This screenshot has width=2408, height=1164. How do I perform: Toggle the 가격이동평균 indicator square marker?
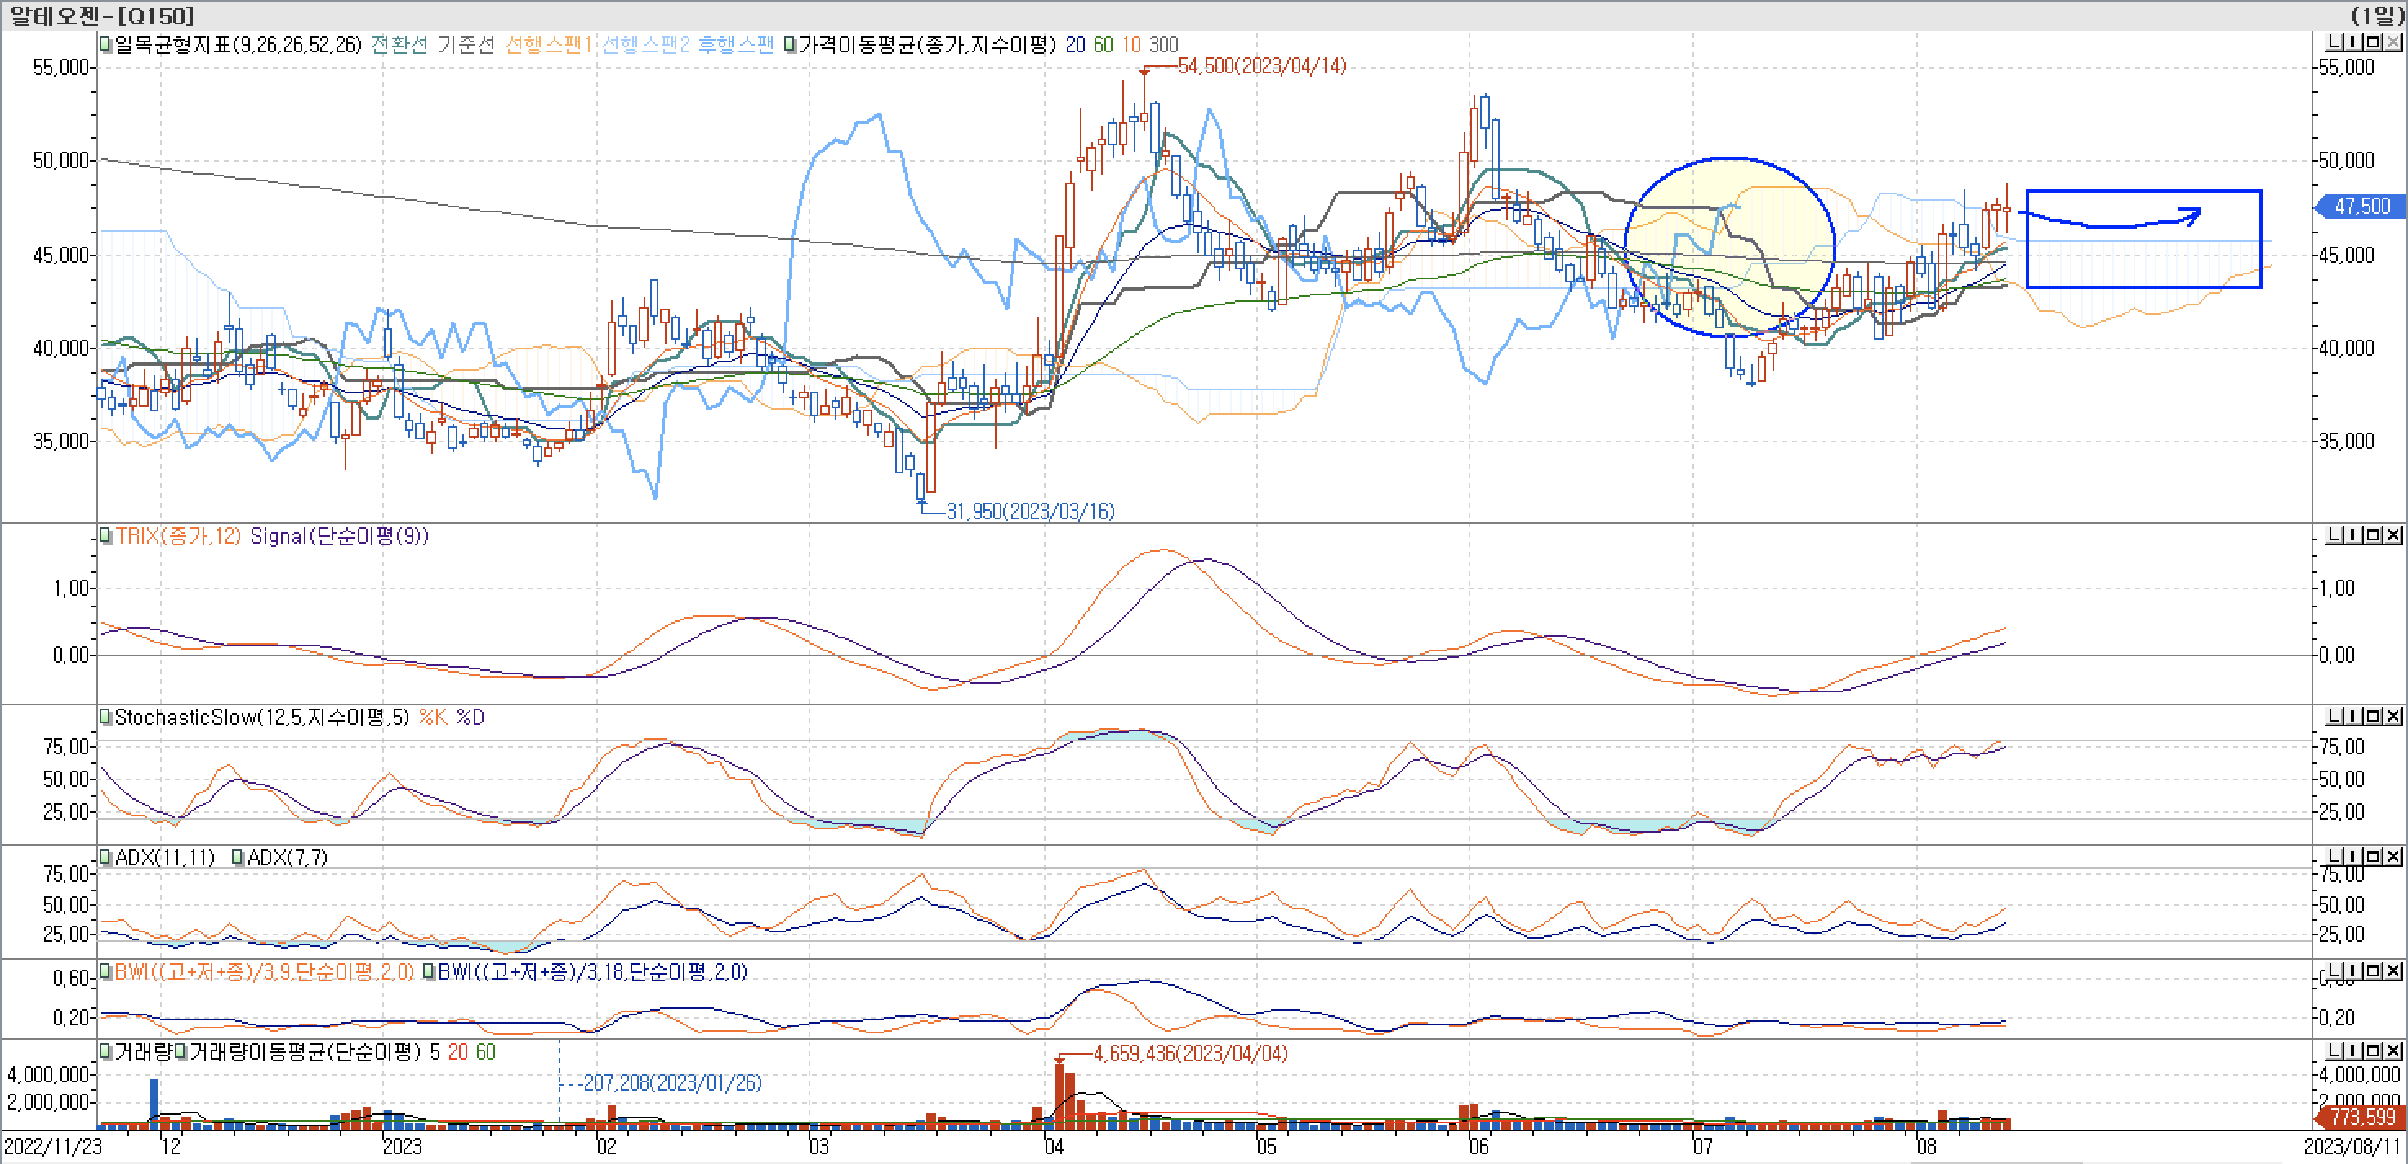791,44
